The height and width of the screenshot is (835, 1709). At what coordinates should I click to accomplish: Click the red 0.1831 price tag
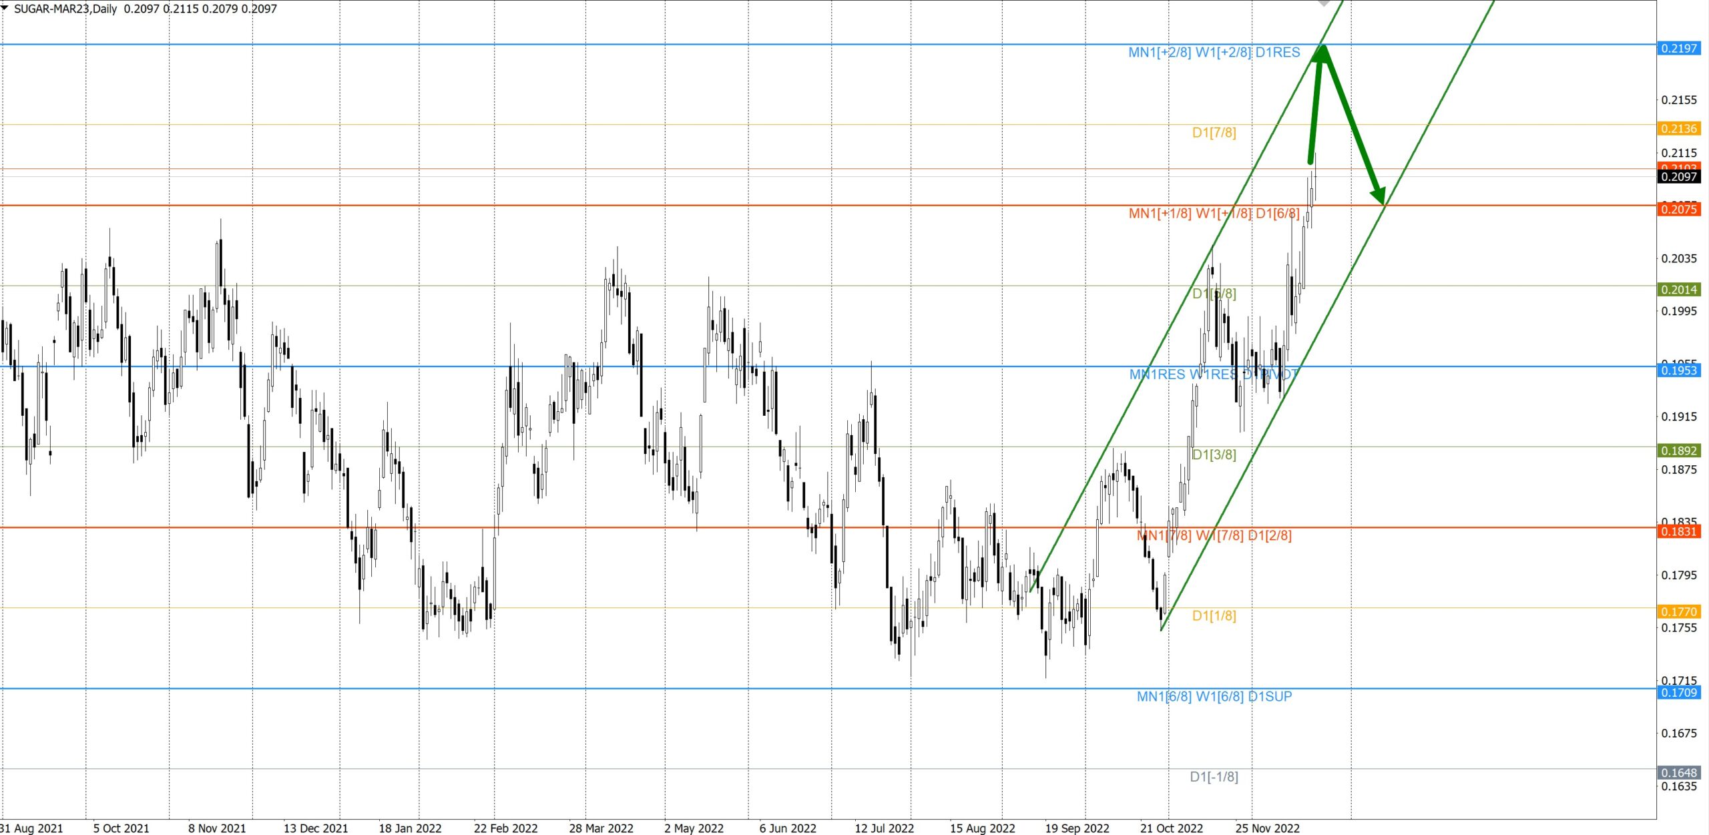coord(1678,531)
